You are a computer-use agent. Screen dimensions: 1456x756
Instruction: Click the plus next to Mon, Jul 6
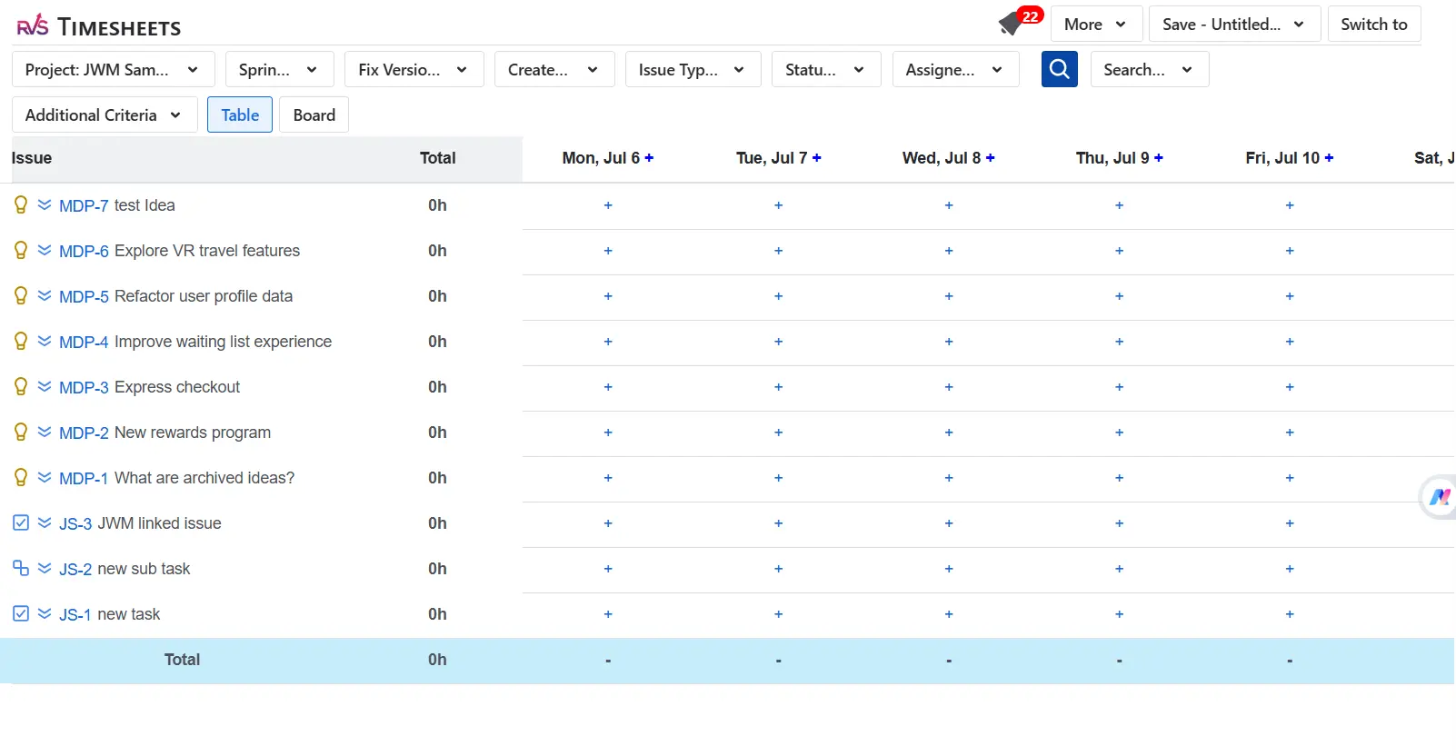click(x=649, y=158)
